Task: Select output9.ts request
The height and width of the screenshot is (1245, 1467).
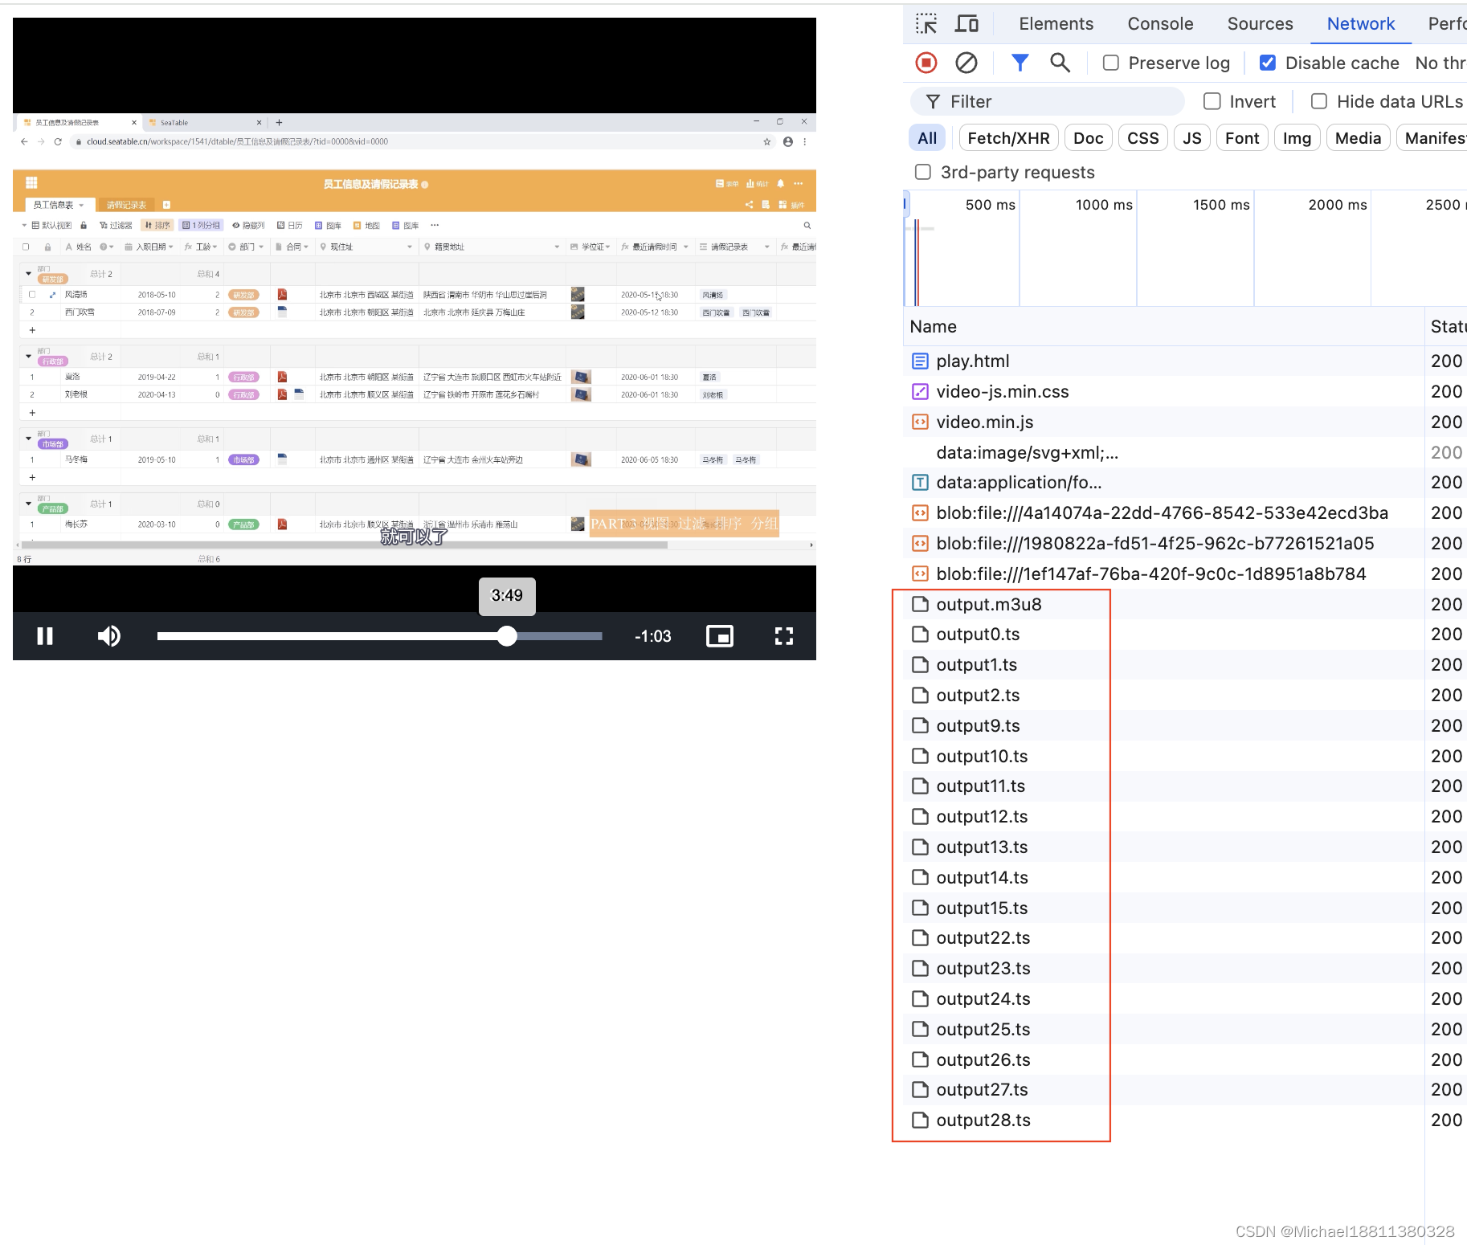Action: point(1163,725)
